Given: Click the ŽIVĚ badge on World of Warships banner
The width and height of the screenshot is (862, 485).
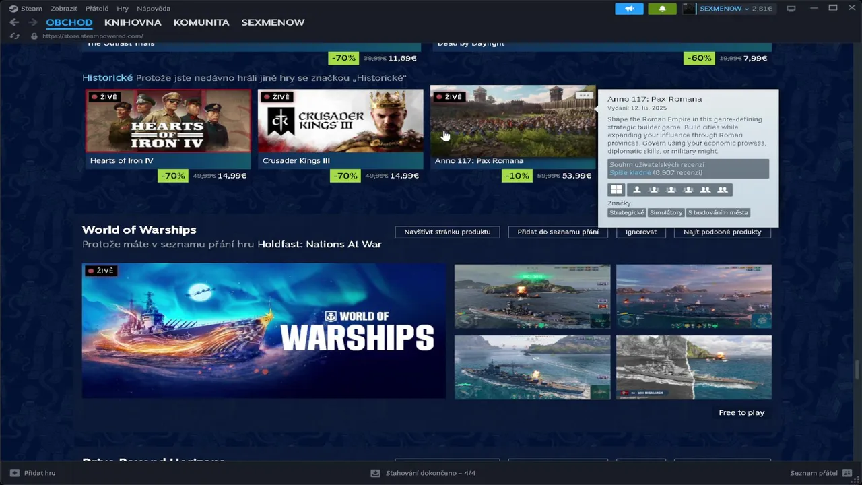Looking at the screenshot, I should [101, 271].
